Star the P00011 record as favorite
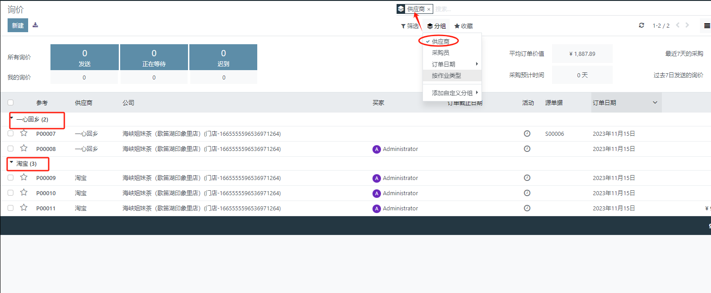 pyautogui.click(x=24, y=208)
